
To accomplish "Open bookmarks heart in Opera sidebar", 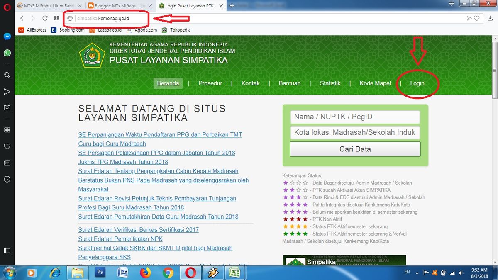I will [x=7, y=146].
